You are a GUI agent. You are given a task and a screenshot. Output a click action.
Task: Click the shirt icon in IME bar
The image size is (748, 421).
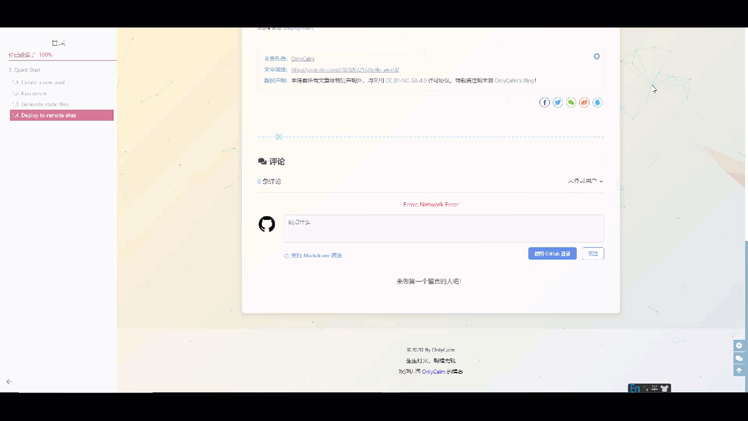[664, 389]
